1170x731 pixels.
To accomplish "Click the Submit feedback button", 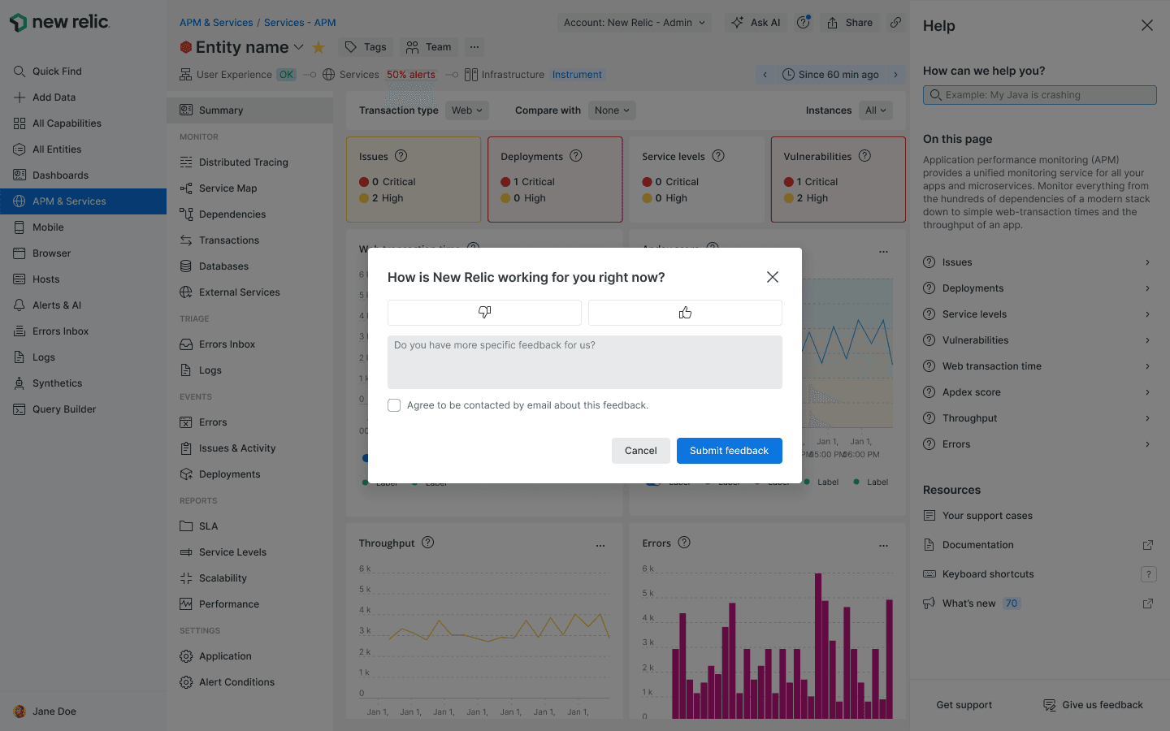I will [x=729, y=451].
